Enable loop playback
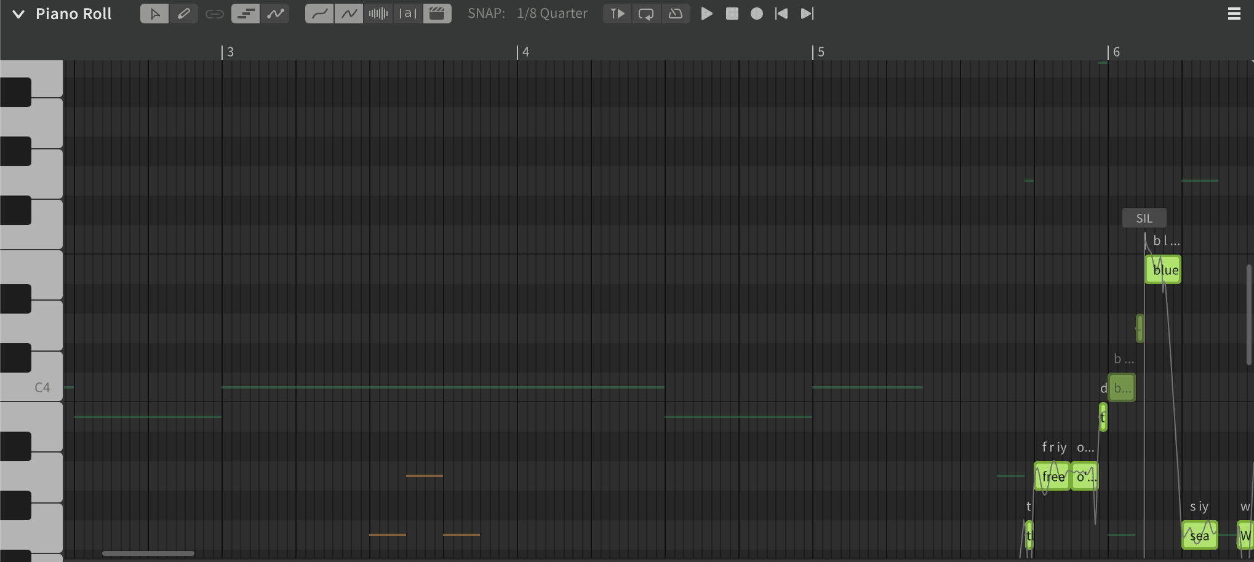The image size is (1254, 562). pos(646,14)
